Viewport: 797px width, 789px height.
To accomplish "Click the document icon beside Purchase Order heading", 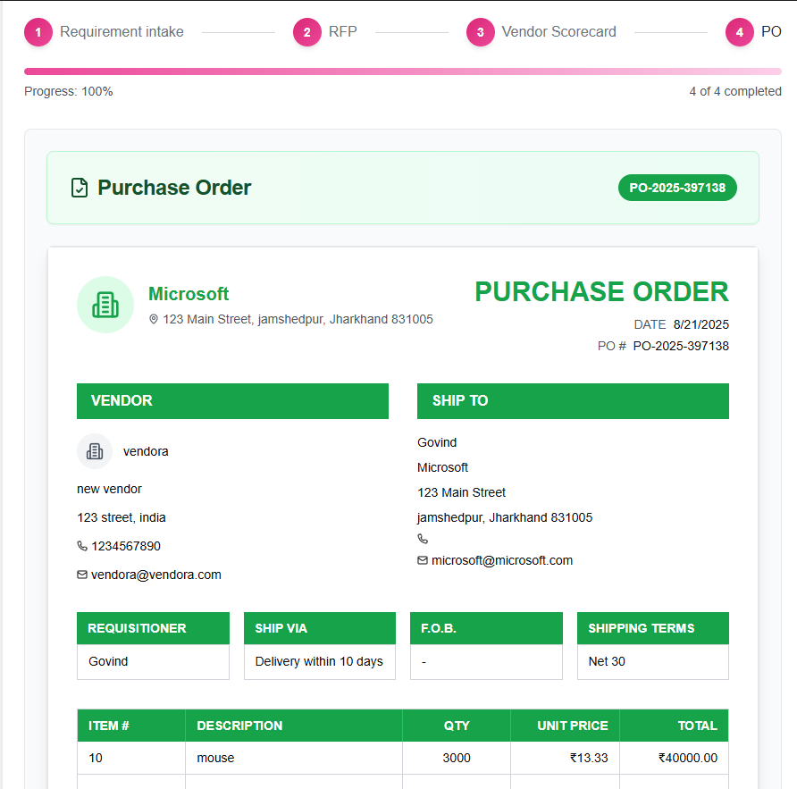I will 80,188.
